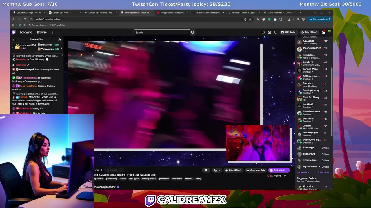Open the Twitch inbox mail icon
This screenshot has width=371, height=208.
(x=270, y=32)
